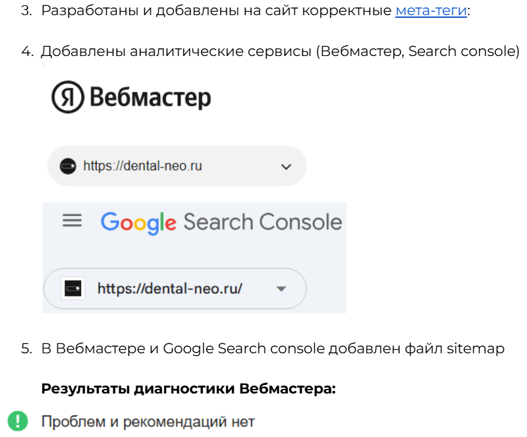The height and width of the screenshot is (437, 527).
Task: Expand the Yandex Webmaster site selector chevron
Action: pyautogui.click(x=286, y=167)
